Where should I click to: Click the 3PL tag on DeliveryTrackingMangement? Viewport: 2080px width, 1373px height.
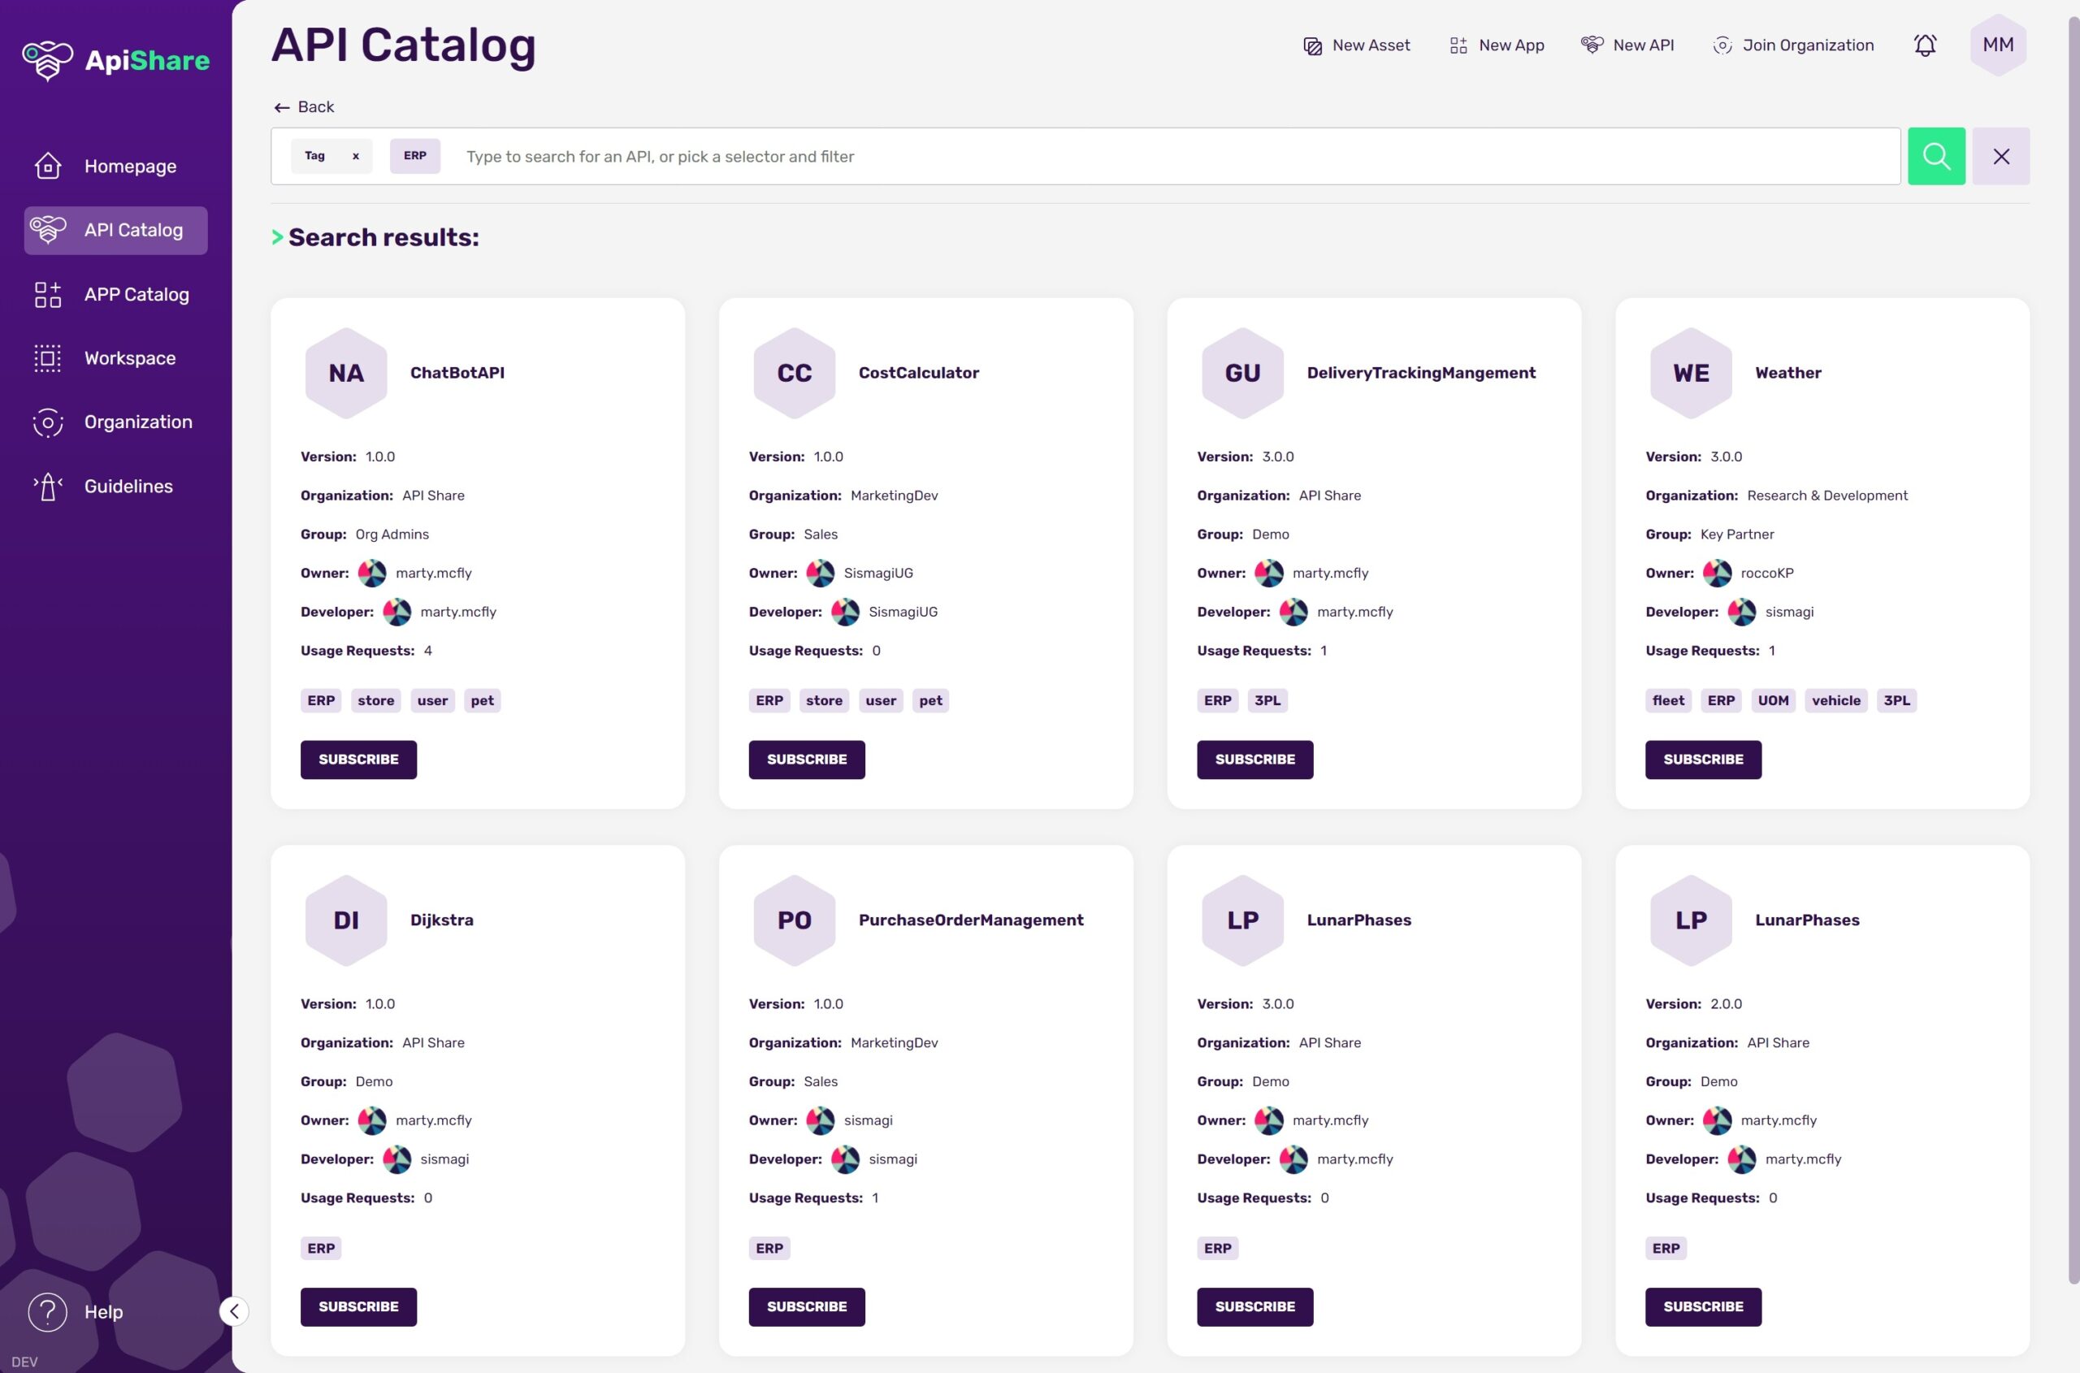coord(1267,700)
